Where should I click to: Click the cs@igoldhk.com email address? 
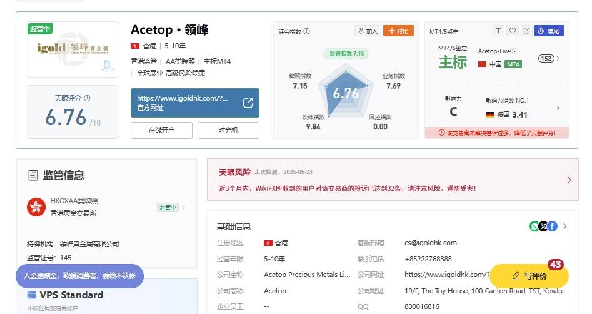(x=431, y=243)
